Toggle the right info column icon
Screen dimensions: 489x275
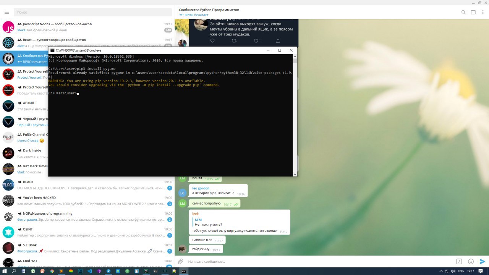473,12
